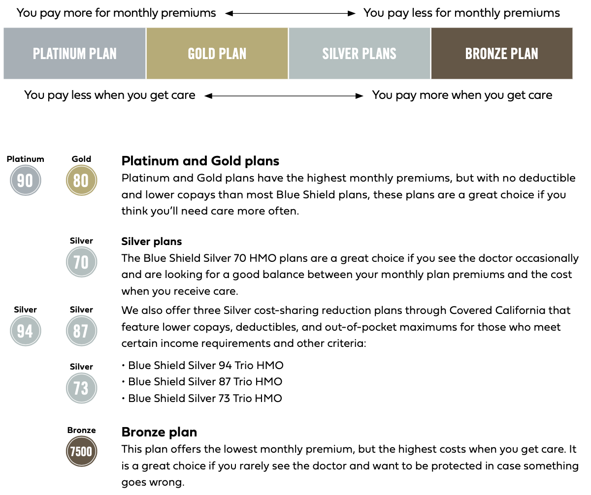Image resolution: width=591 pixels, height=495 pixels.
Task: Click the Gold 80 badge icon
Action: [81, 181]
